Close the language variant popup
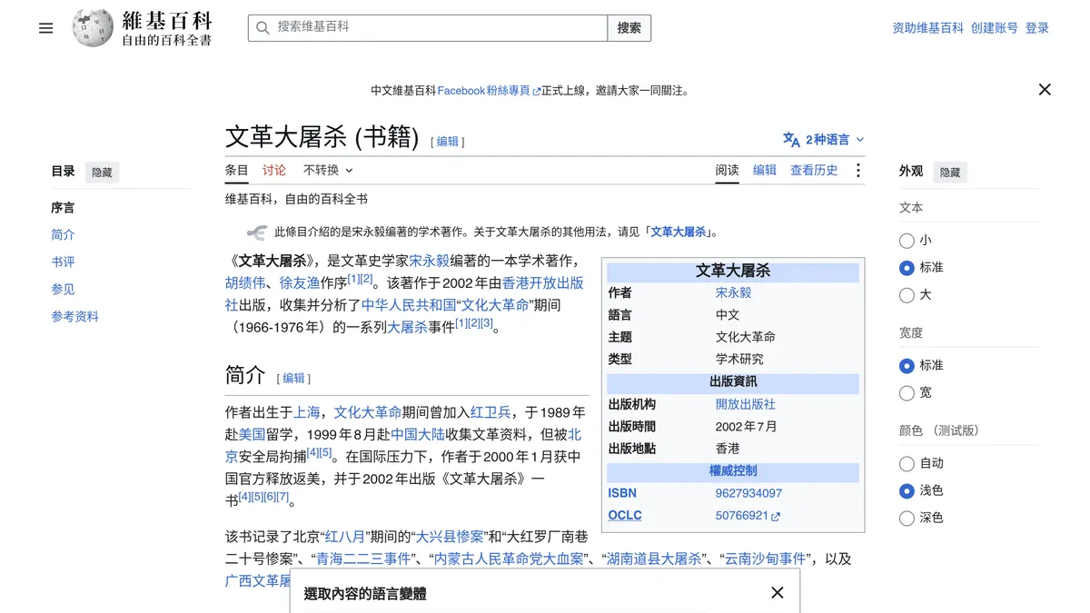The image size is (1090, 613). [777, 593]
